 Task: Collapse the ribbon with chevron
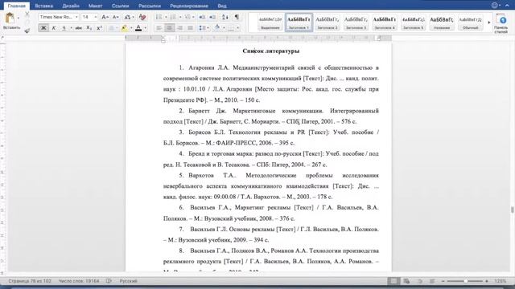(507, 6)
